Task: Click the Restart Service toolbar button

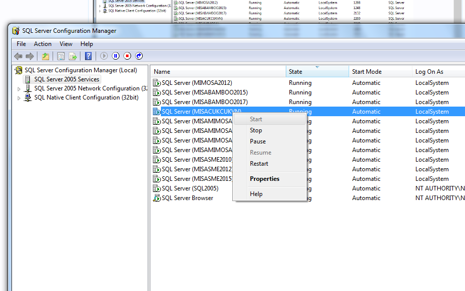Action: coord(139,56)
